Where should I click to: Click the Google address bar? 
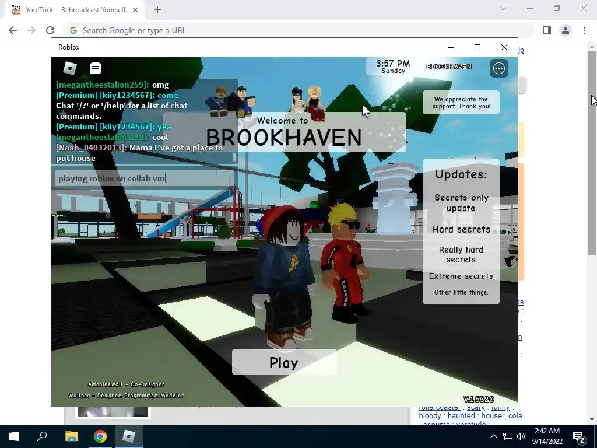tap(299, 30)
